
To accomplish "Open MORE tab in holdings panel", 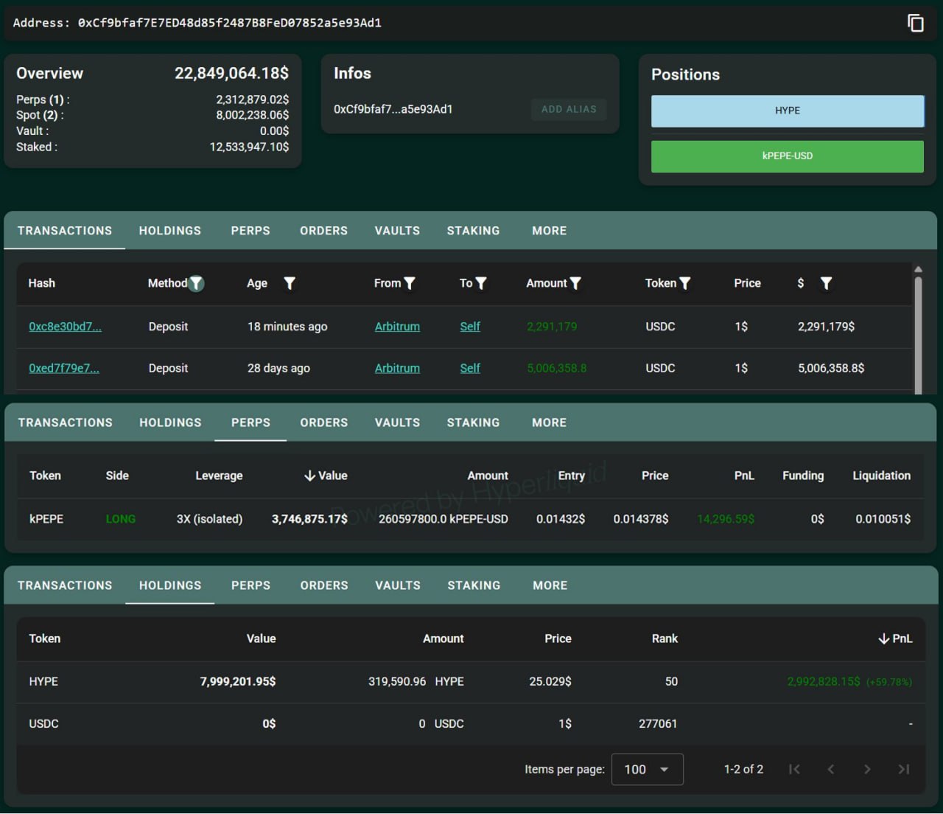I will tap(550, 585).
